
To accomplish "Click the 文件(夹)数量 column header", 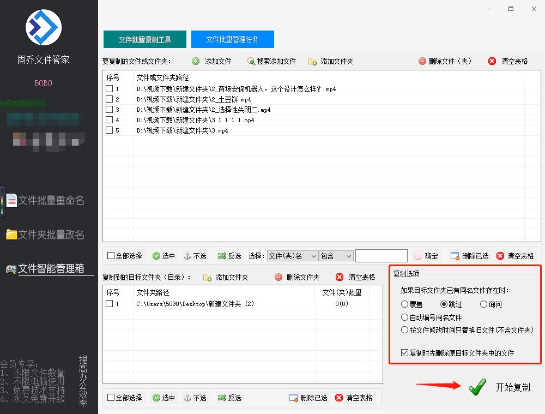I will (x=342, y=292).
